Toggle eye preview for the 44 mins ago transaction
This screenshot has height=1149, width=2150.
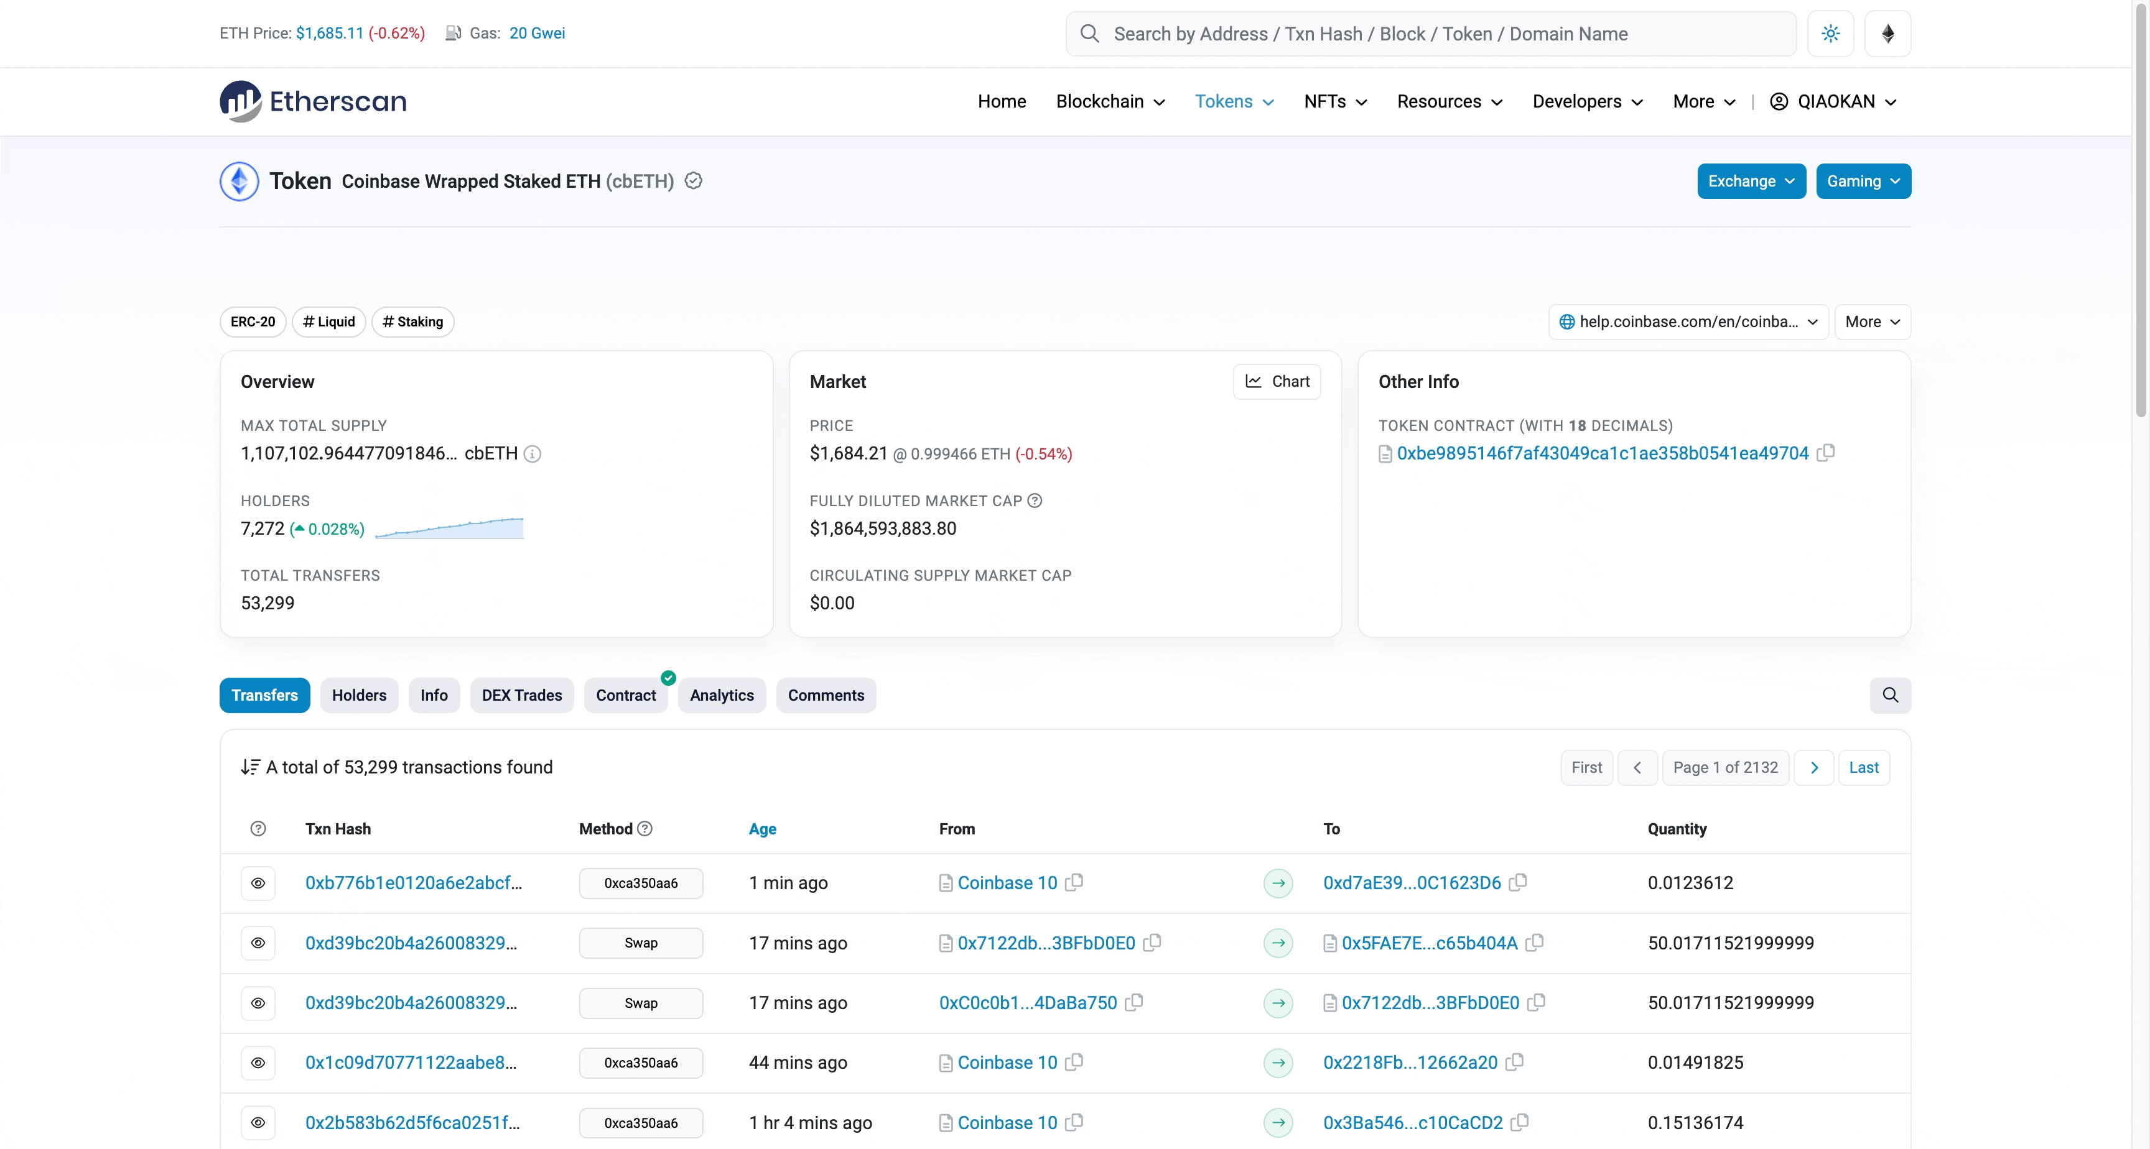258,1062
